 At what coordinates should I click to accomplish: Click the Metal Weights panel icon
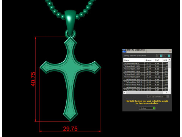124,51
